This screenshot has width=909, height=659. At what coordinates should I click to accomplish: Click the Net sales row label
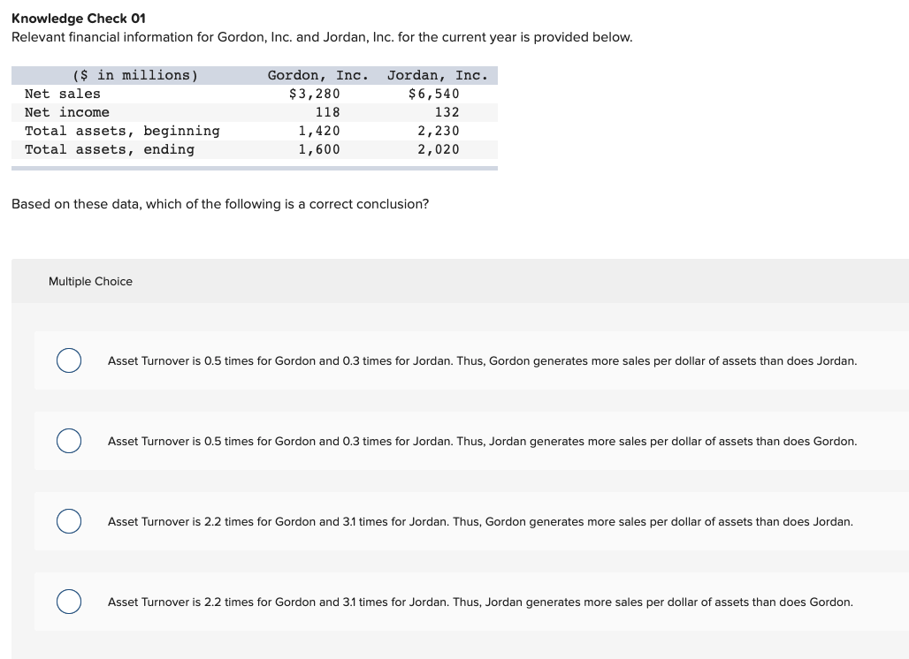pos(63,94)
